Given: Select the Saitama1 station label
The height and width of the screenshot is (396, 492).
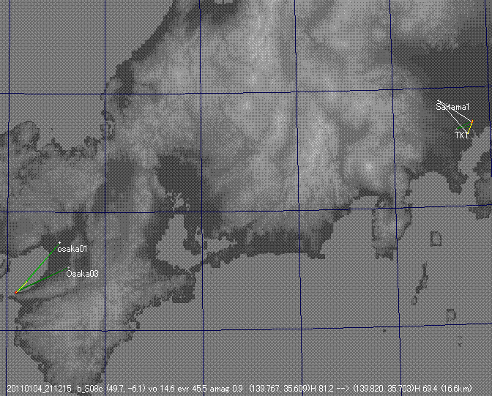Looking at the screenshot, I should [x=452, y=107].
